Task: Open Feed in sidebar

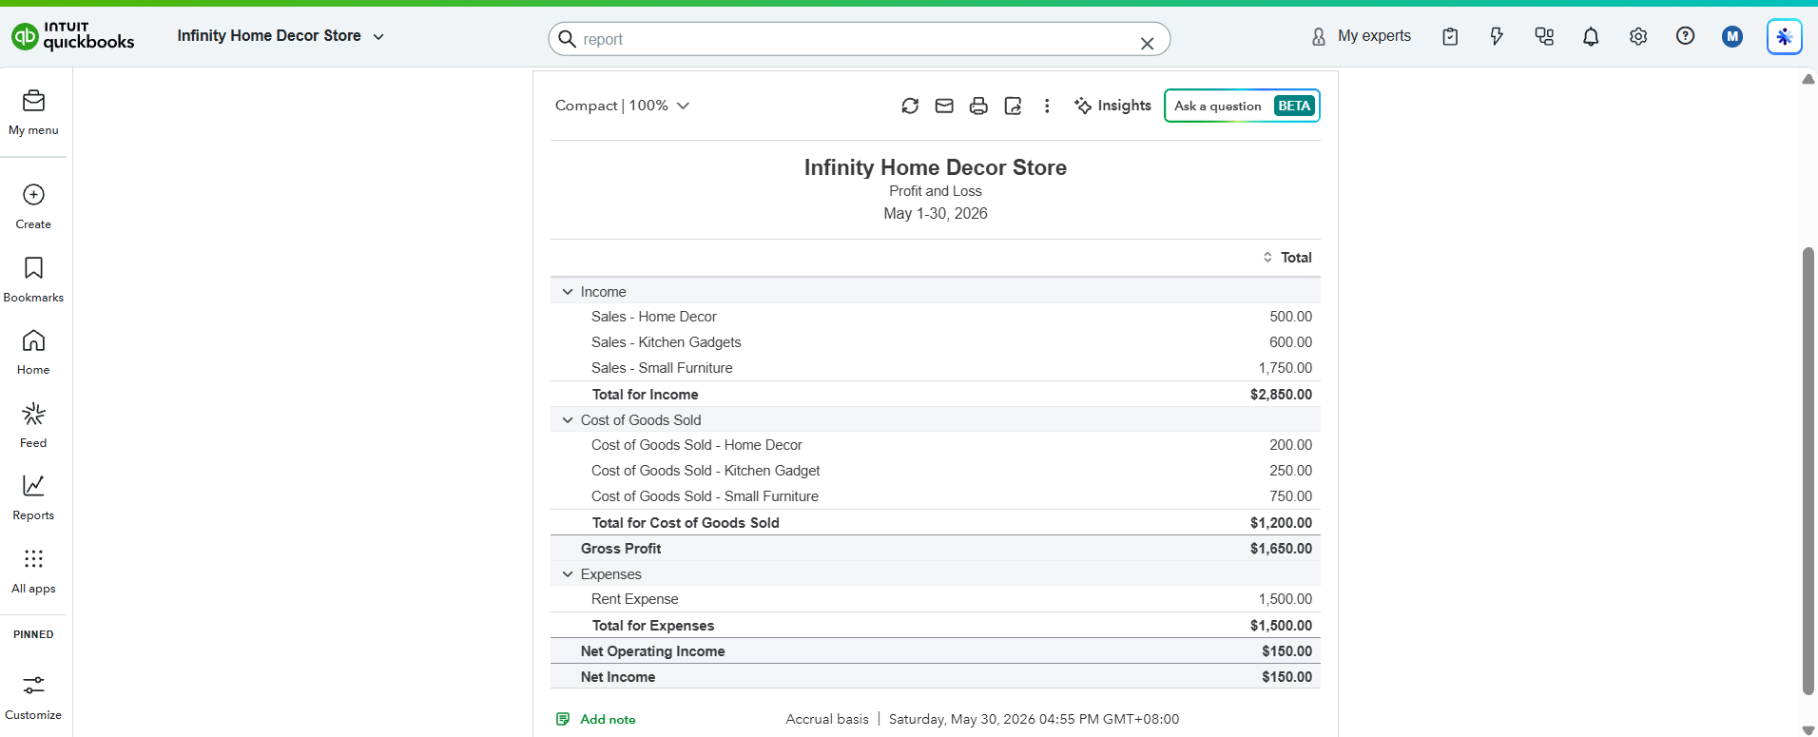Action: click(33, 425)
